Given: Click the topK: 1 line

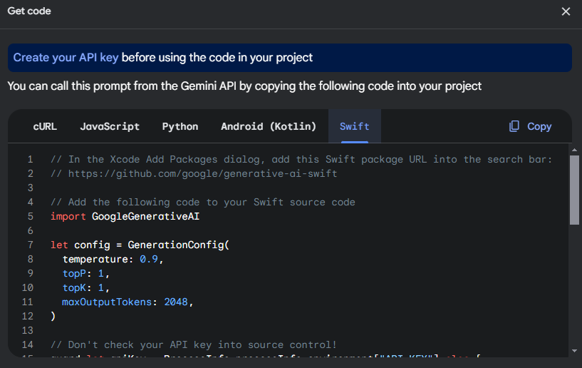Looking at the screenshot, I should pos(85,287).
